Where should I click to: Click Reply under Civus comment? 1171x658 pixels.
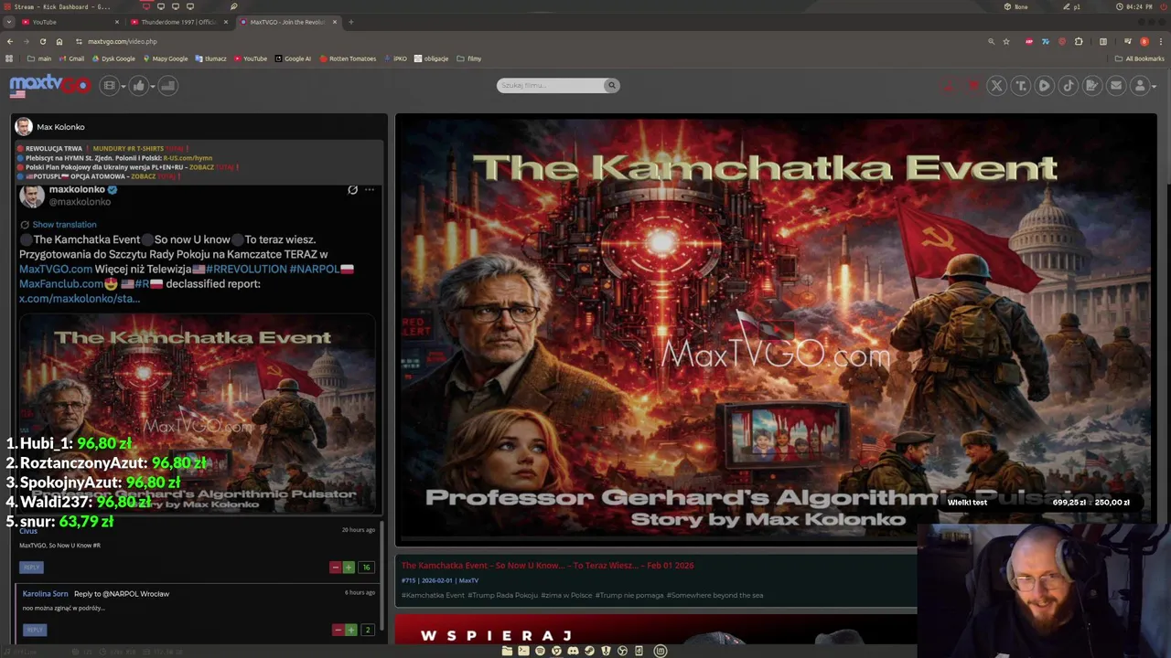coord(31,568)
